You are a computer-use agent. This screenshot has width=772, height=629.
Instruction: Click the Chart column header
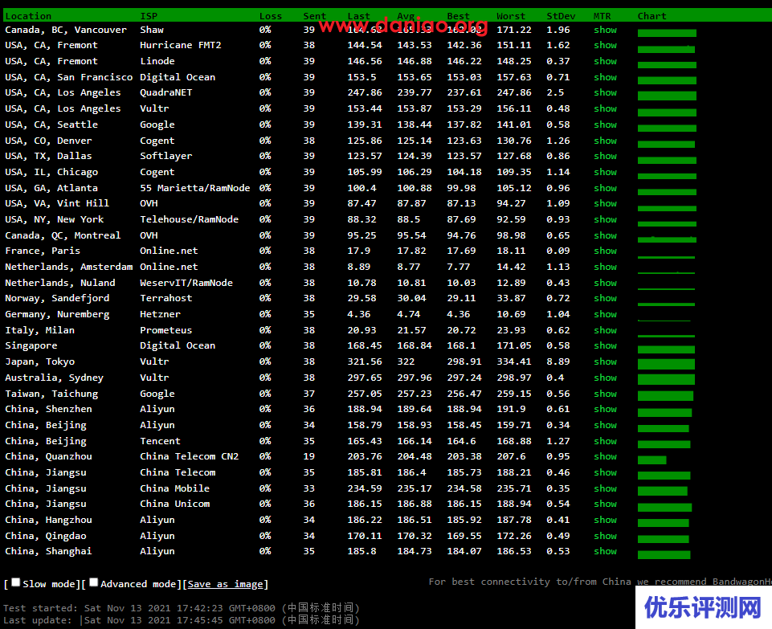click(652, 16)
